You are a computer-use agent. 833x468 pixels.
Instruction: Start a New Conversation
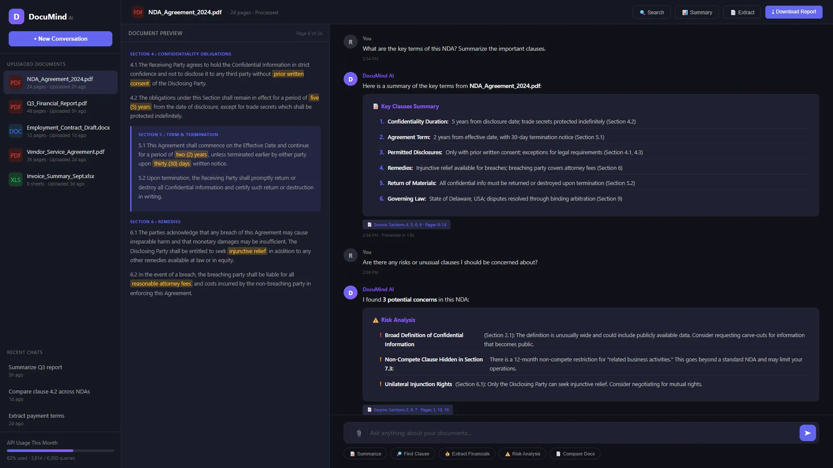click(x=60, y=39)
